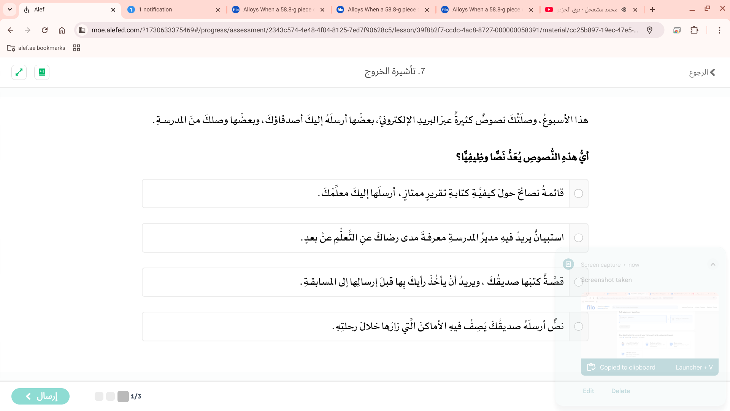Open Chrome three-dot menu
Screen dimensions: 730x411
tap(719, 30)
